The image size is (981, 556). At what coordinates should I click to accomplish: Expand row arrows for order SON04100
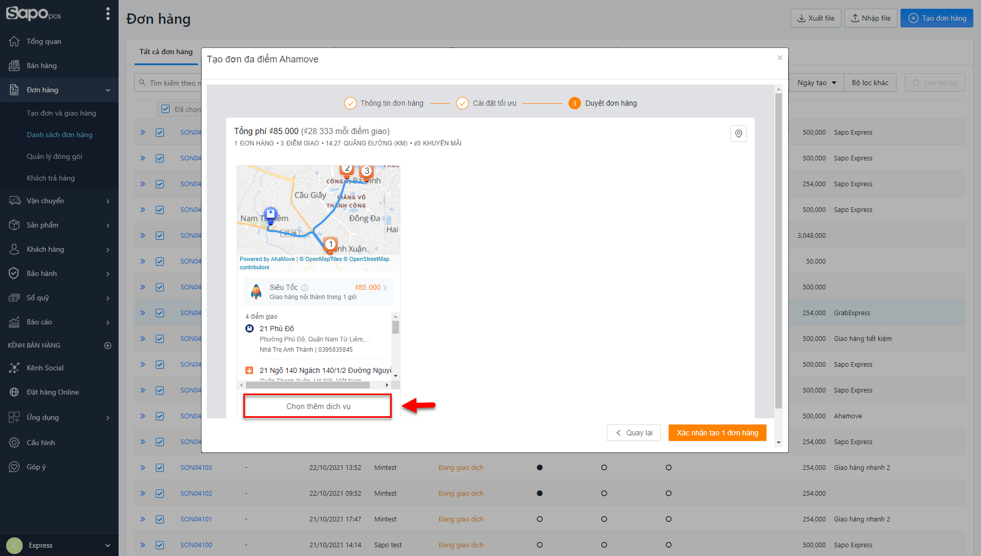pos(143,545)
